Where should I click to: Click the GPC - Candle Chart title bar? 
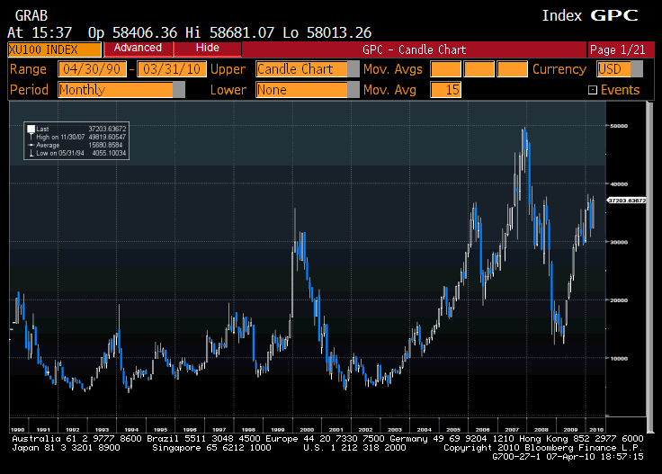(414, 49)
